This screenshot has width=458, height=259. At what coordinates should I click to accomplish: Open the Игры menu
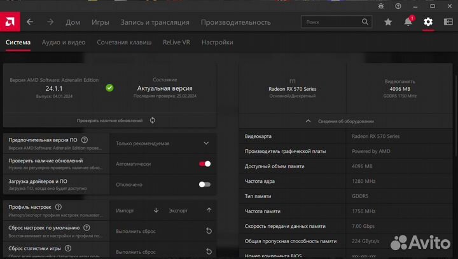101,22
